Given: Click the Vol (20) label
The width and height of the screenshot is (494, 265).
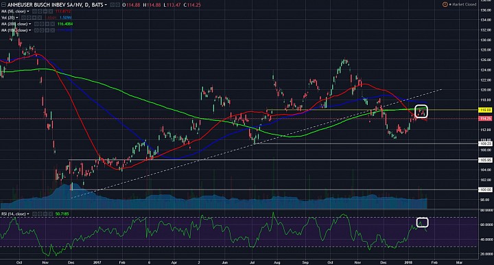Looking at the screenshot, I should coord(8,18).
